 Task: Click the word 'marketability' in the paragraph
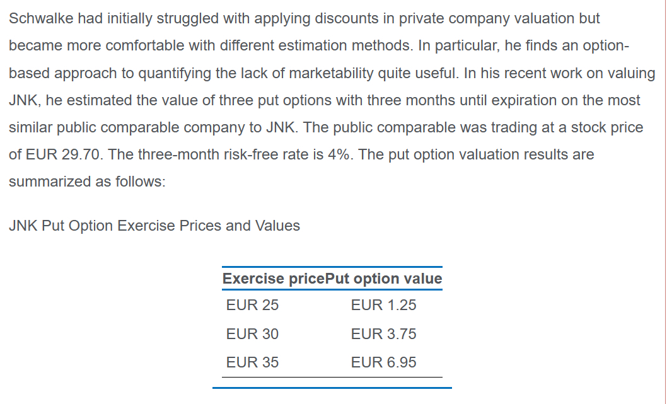(330, 73)
